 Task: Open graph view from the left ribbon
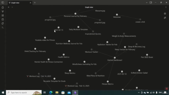pos(3,12)
